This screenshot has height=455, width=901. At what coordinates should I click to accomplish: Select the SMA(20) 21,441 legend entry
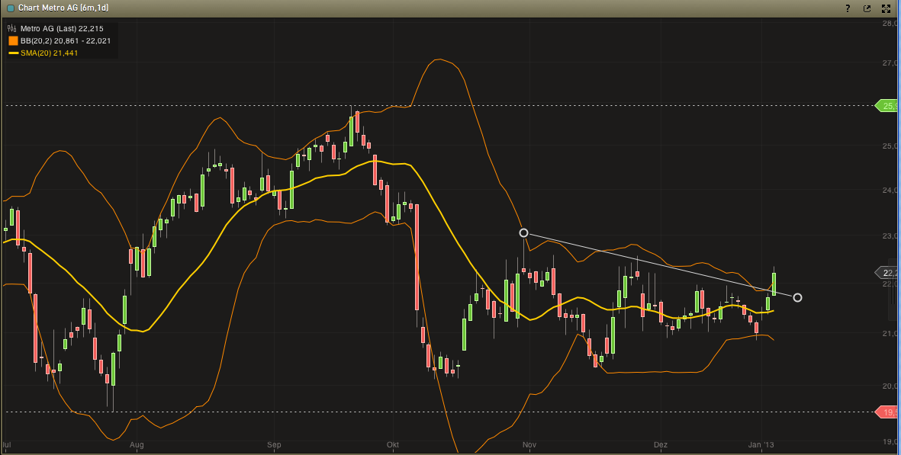coord(49,53)
